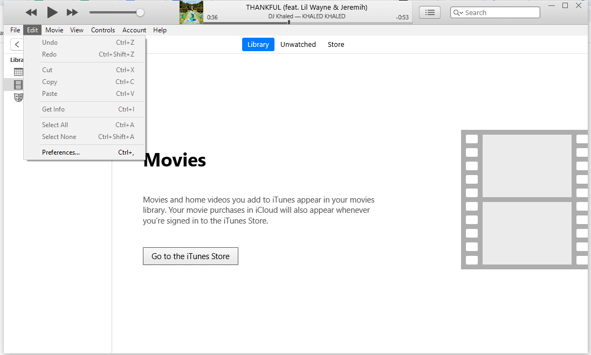Select the theater masks icon in sidebar
Screen dimensions: 591x355
pos(18,98)
